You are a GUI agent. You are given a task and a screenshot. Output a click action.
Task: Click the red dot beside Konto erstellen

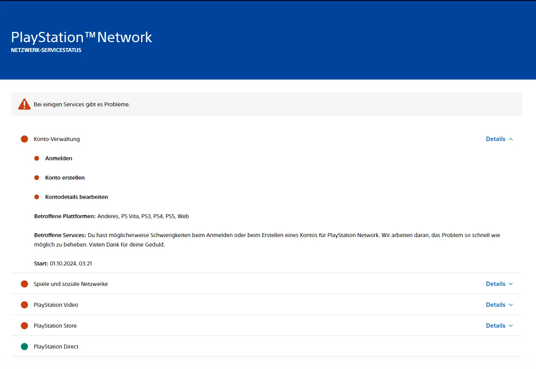(36, 177)
